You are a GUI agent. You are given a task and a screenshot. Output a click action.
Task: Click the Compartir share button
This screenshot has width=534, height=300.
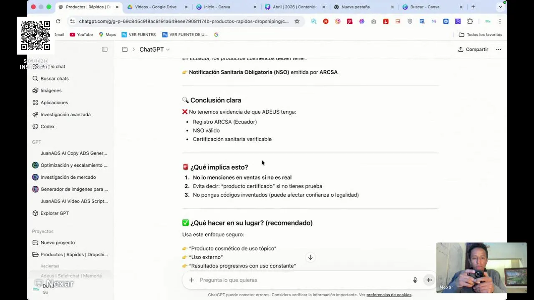pos(473,49)
